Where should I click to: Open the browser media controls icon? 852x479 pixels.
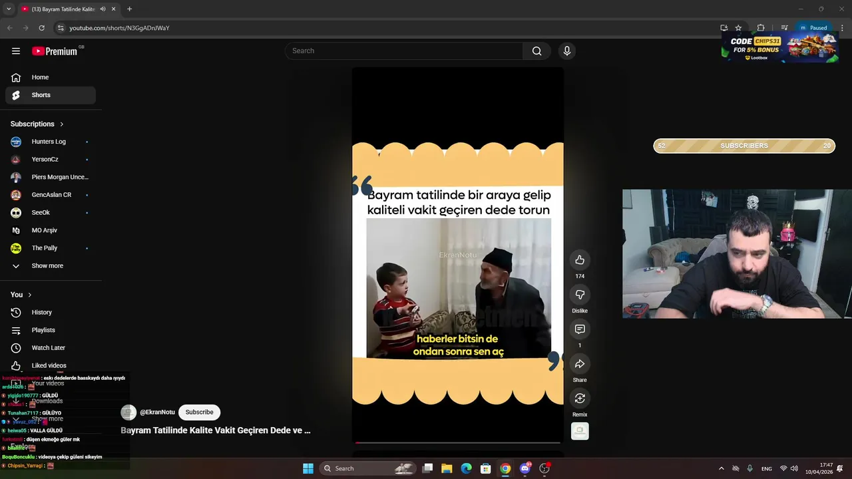784,28
